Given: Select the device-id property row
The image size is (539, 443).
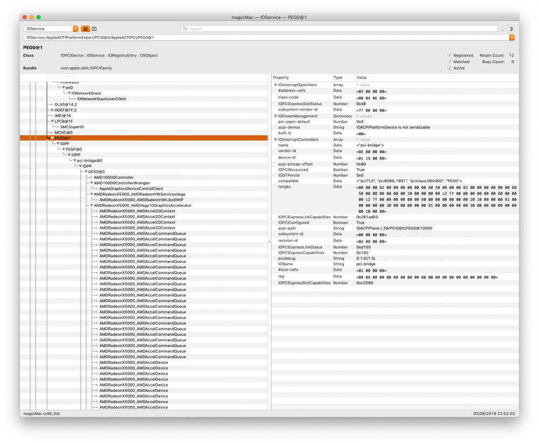Looking at the screenshot, I should 395,158.
